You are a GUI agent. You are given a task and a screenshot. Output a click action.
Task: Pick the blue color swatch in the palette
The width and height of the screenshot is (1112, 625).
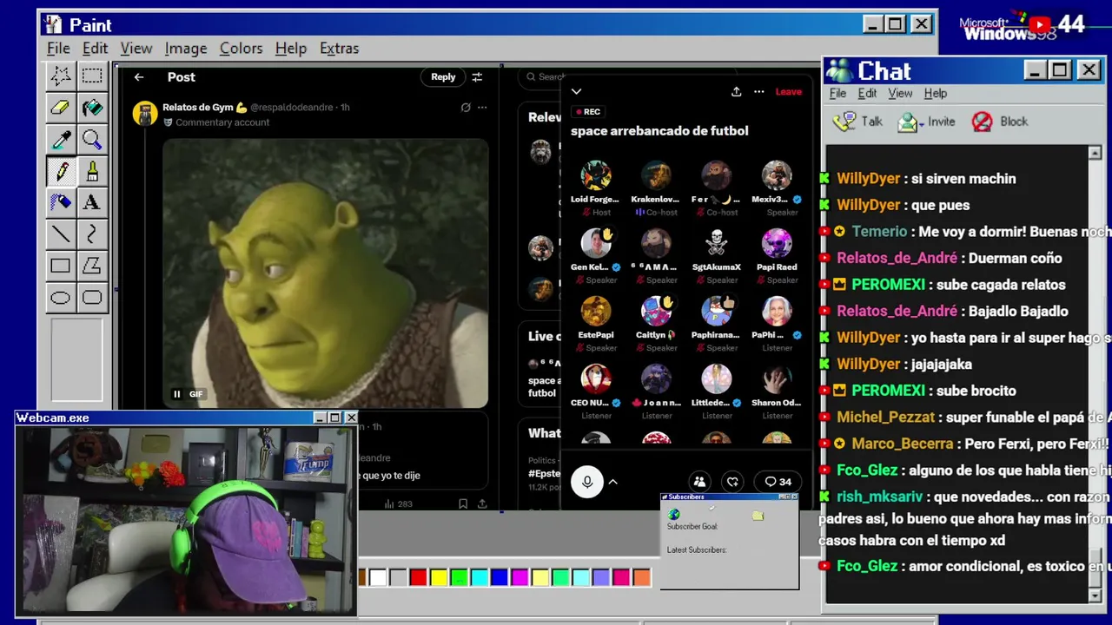click(499, 577)
